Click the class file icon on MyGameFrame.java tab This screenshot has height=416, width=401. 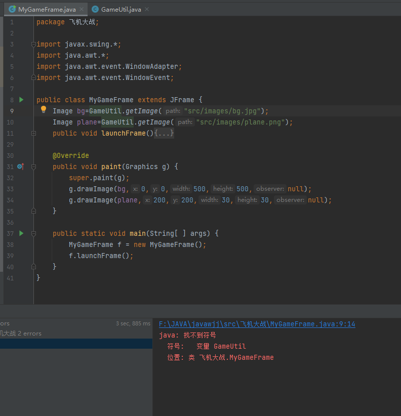[x=12, y=9]
